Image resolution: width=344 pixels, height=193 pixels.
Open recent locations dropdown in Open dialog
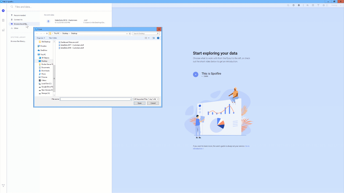pyautogui.click(x=44, y=34)
